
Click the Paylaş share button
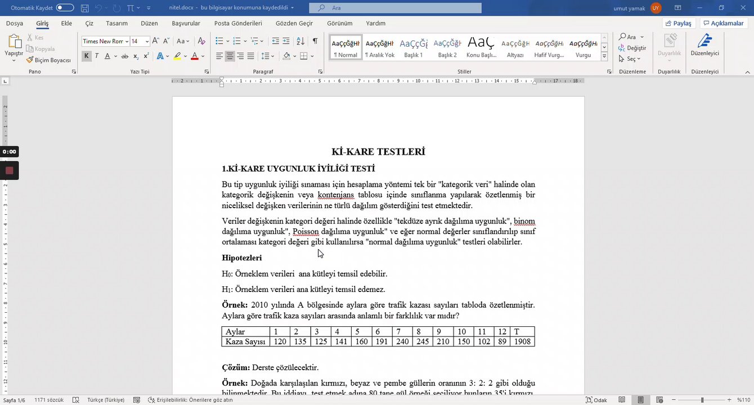[x=679, y=24]
